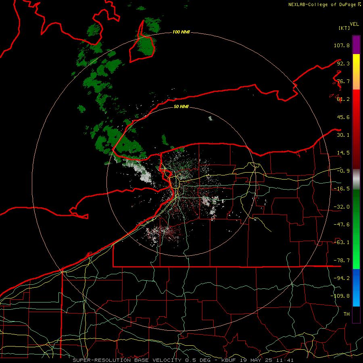363x363 pixels.
Task: Select the 30.1 scale value
Action: (x=343, y=135)
